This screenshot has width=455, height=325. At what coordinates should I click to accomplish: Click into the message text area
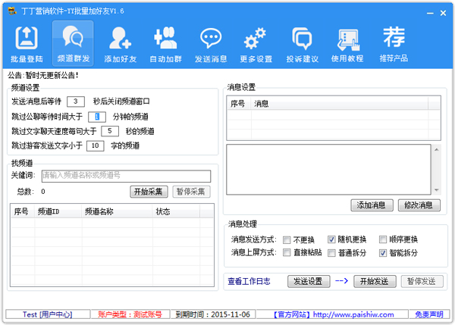pyautogui.click(x=328, y=169)
